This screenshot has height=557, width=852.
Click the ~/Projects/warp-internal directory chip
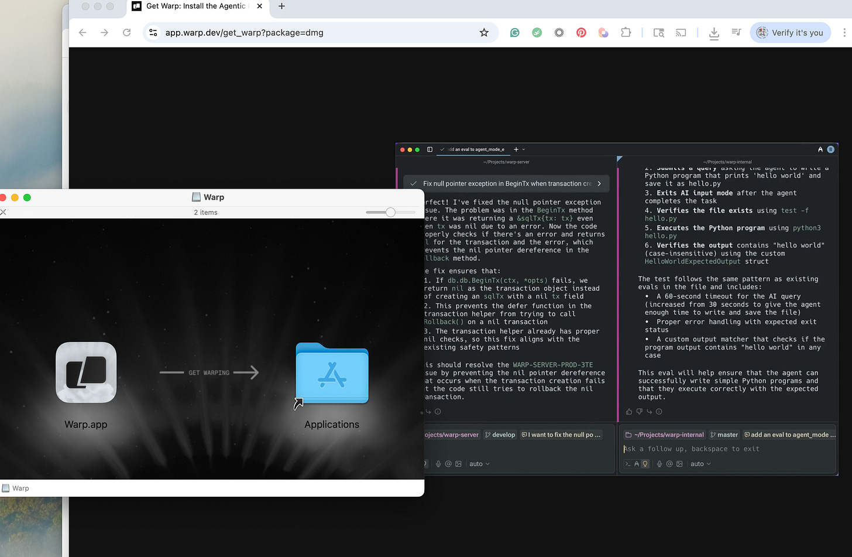pos(664,435)
